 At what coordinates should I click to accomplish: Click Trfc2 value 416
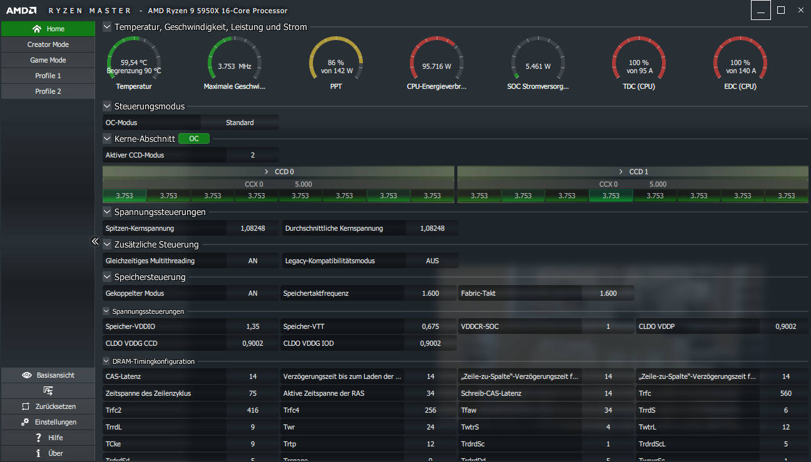pos(253,410)
